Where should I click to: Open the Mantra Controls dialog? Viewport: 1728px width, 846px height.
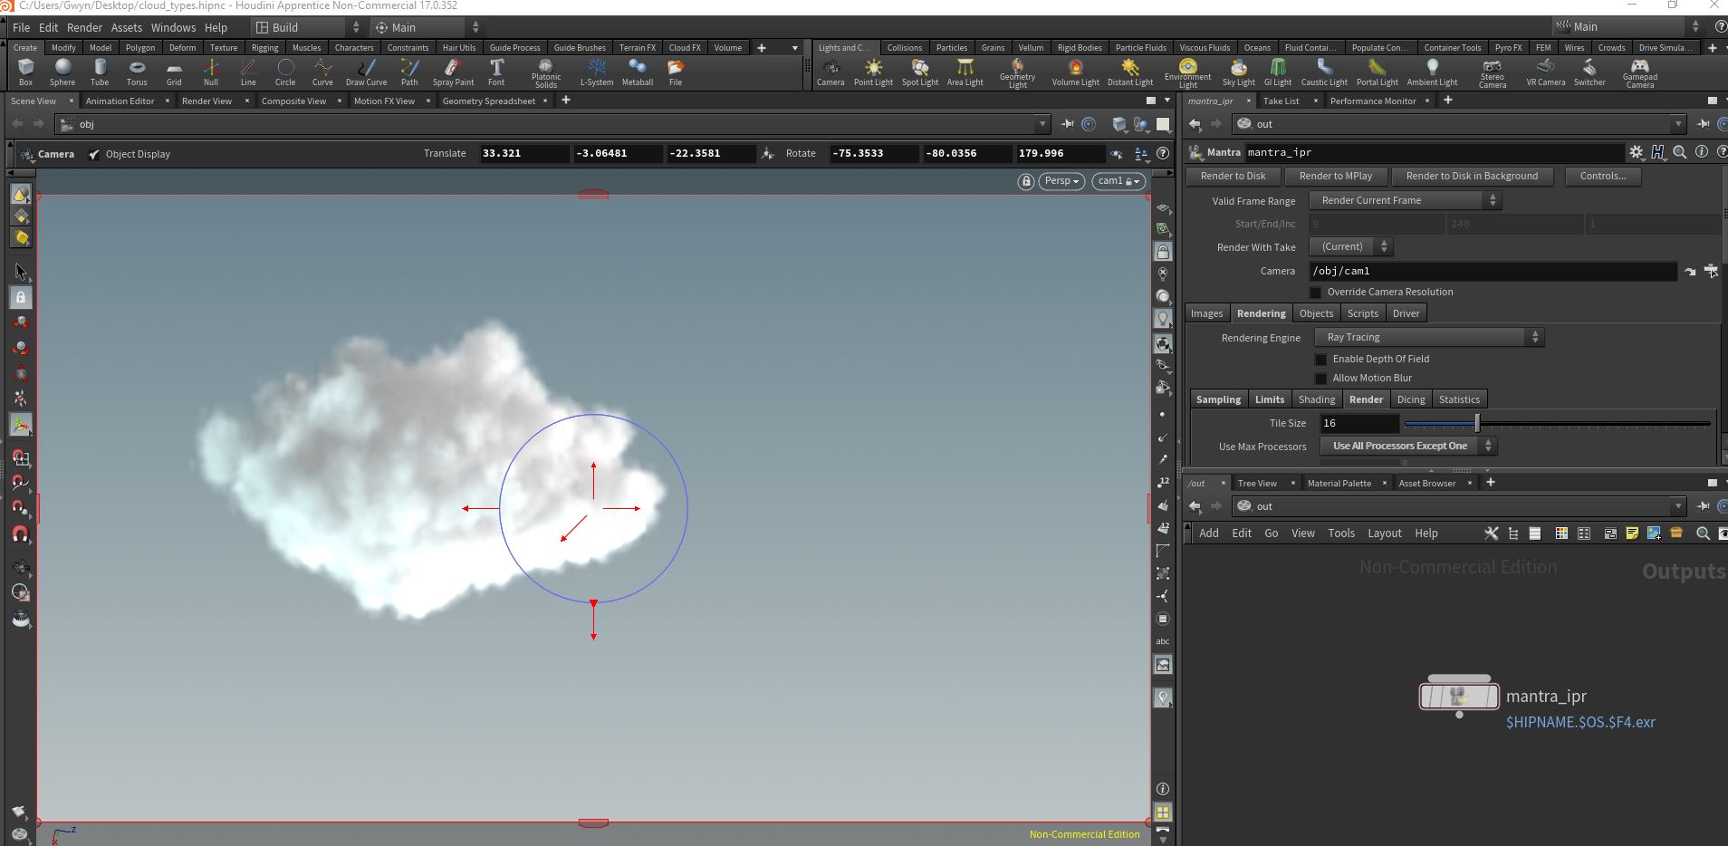[x=1601, y=176]
